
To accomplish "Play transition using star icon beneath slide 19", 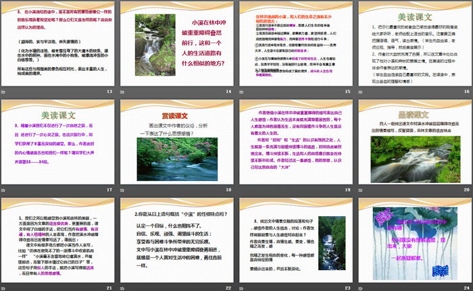I will [x=242, y=190].
